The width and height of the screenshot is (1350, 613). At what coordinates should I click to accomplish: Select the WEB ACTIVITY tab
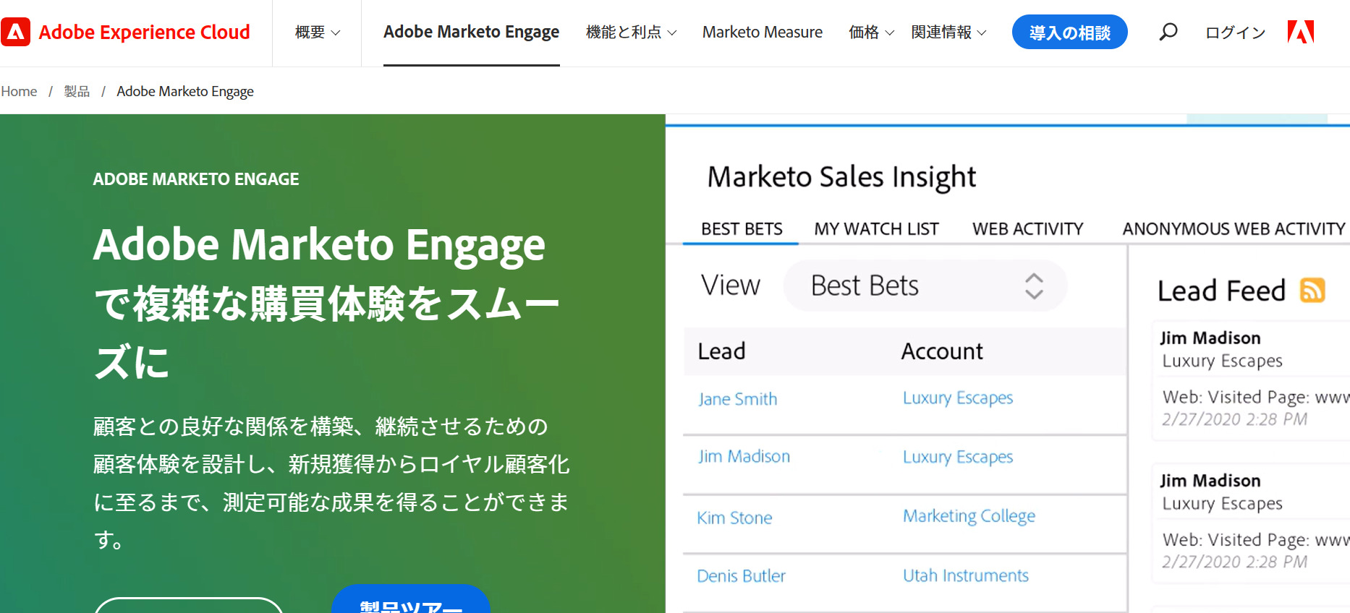(1027, 228)
